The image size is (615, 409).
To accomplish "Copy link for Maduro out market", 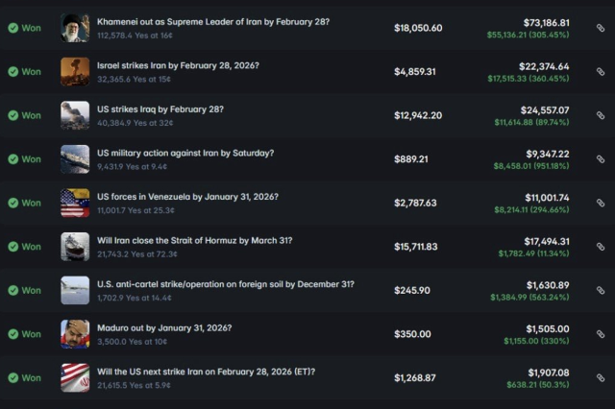I will coord(601,334).
